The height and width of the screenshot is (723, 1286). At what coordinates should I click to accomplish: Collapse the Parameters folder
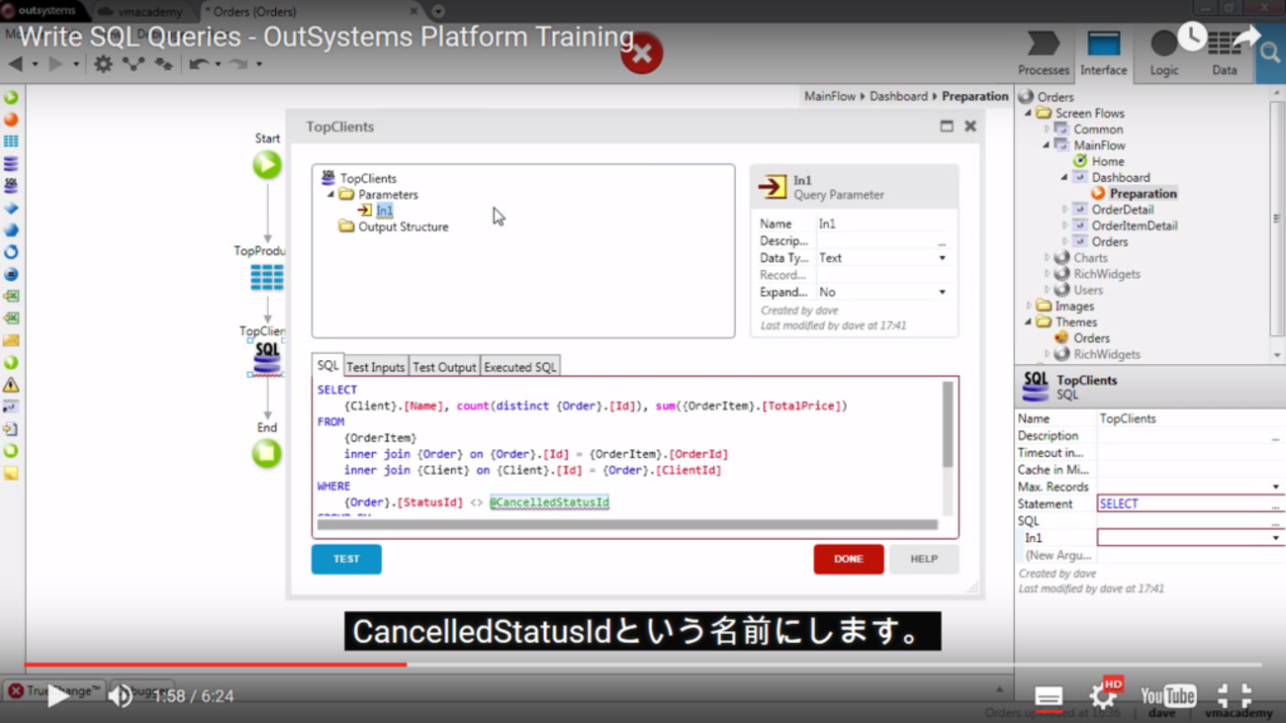click(x=331, y=195)
